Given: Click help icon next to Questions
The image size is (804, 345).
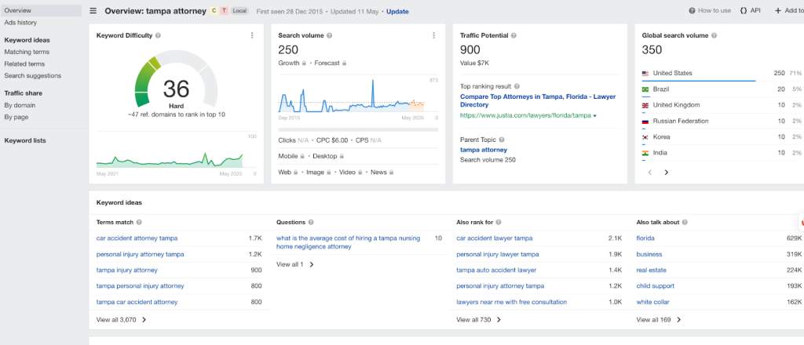Looking at the screenshot, I should pos(311,223).
